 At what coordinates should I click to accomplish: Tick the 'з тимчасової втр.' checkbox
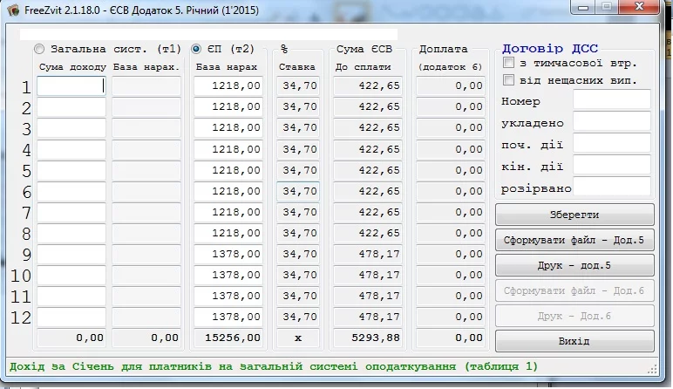click(508, 63)
